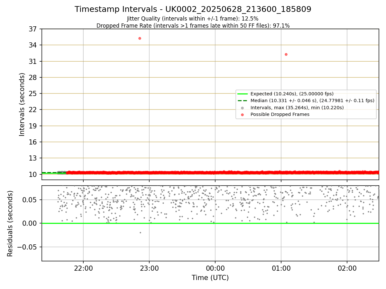Image resolution: width=386 pixels, height=289 pixels.
Task: Click the lone residual point below zero
Action: pyautogui.click(x=140, y=232)
